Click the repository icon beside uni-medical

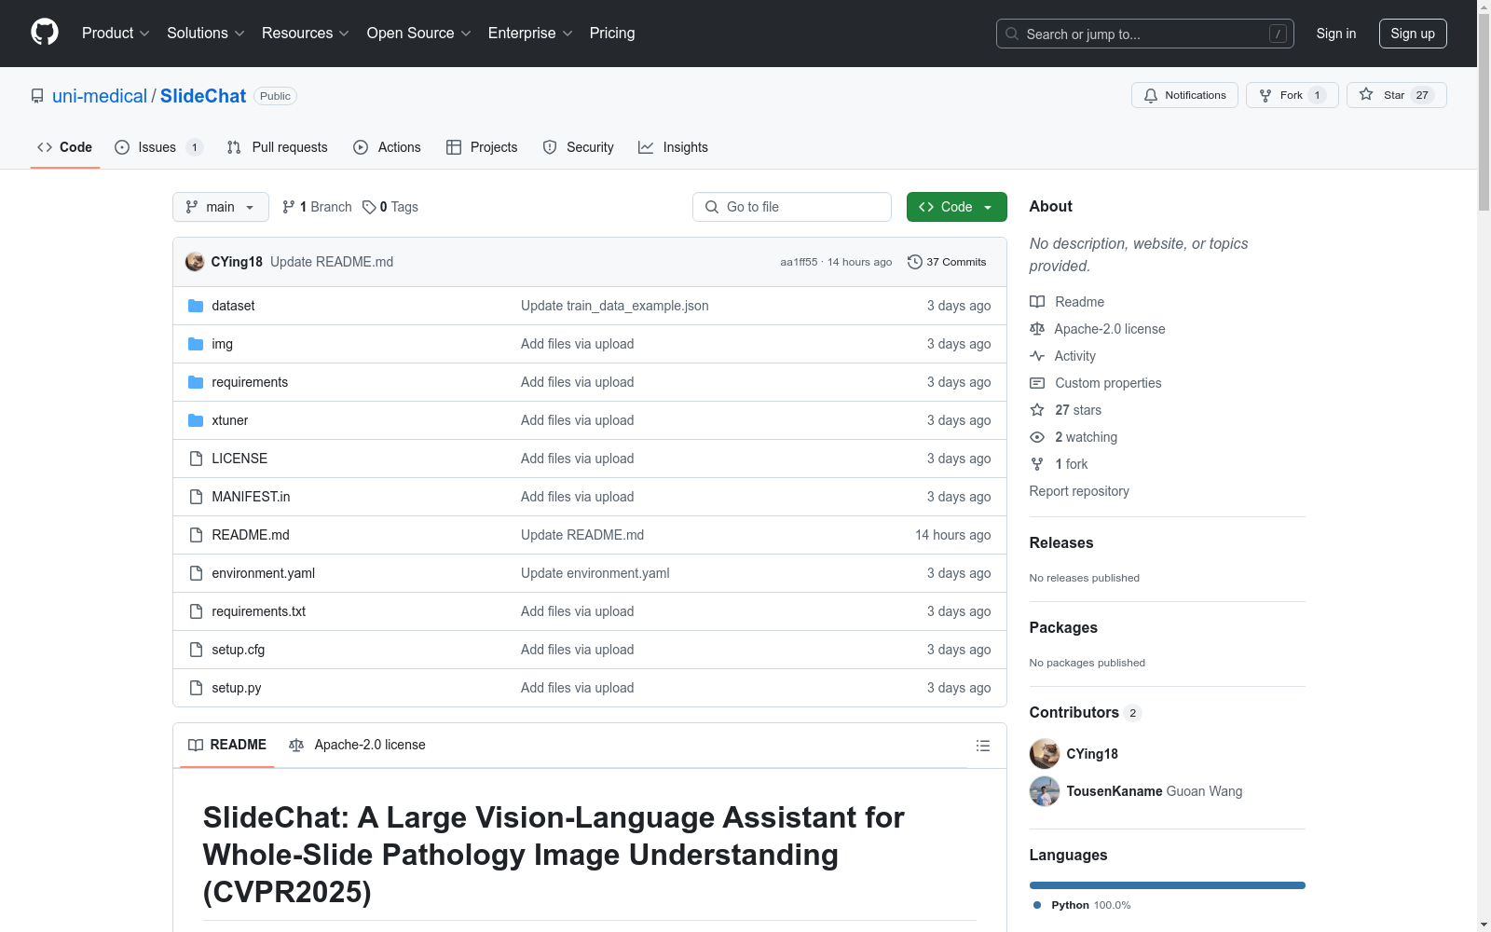[x=37, y=96]
